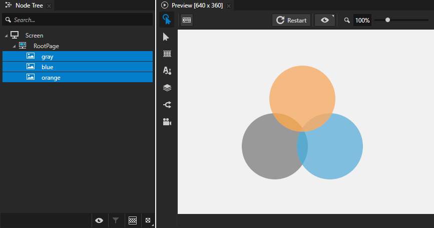Collapse the Screen node
Image resolution: width=434 pixels, height=228 pixels.
(6, 36)
